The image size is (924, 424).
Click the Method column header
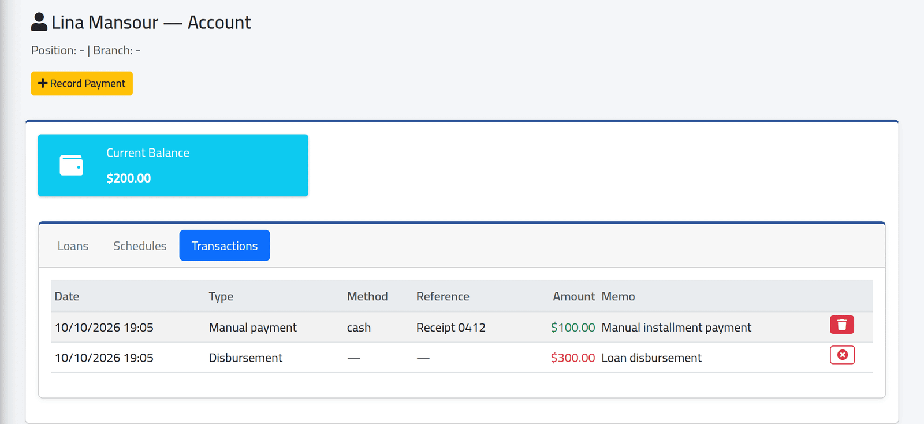coord(367,296)
